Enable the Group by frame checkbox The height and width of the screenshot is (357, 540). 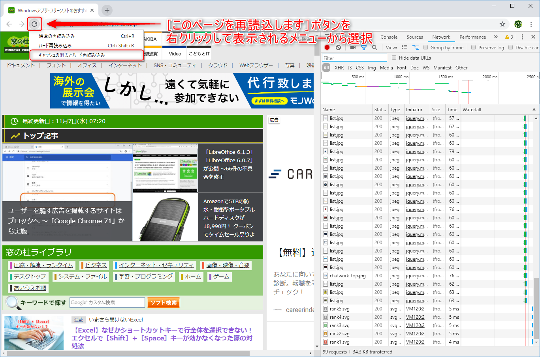(425, 47)
